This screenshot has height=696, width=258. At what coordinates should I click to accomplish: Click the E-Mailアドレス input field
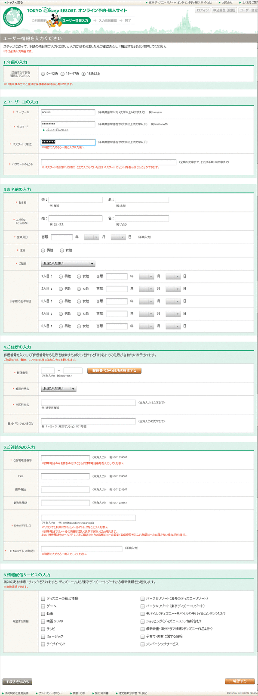88,518
